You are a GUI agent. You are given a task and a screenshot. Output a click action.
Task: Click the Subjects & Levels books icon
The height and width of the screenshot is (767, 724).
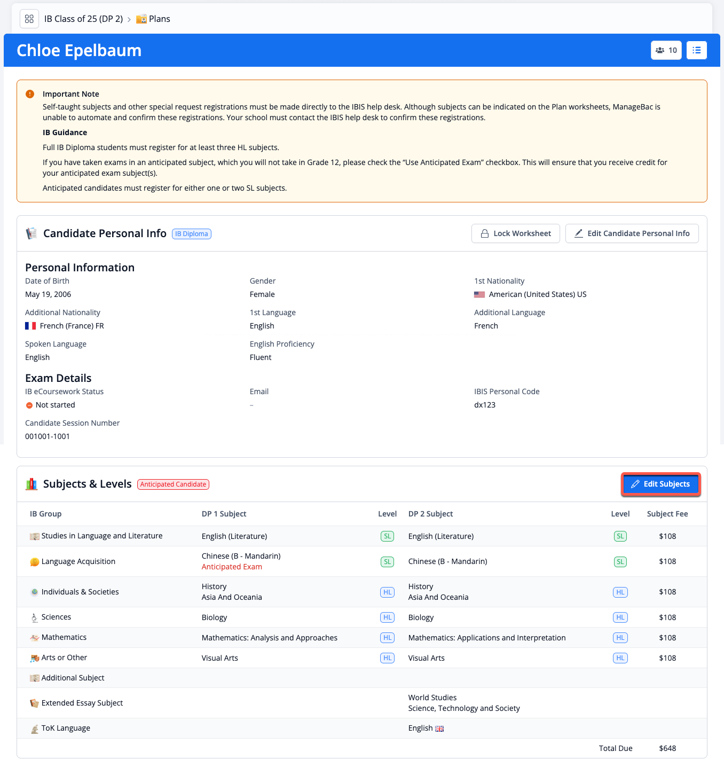(x=32, y=484)
